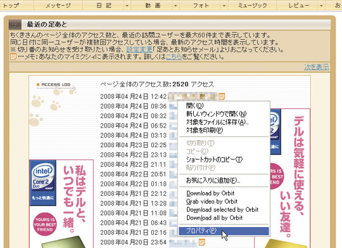Screen dimensions: 342x248
Task: Click the blurred user name at 04月24日 12:42
Action: tap(193, 96)
